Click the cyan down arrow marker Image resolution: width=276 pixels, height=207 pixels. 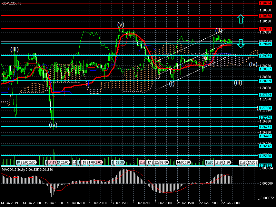[241, 43]
